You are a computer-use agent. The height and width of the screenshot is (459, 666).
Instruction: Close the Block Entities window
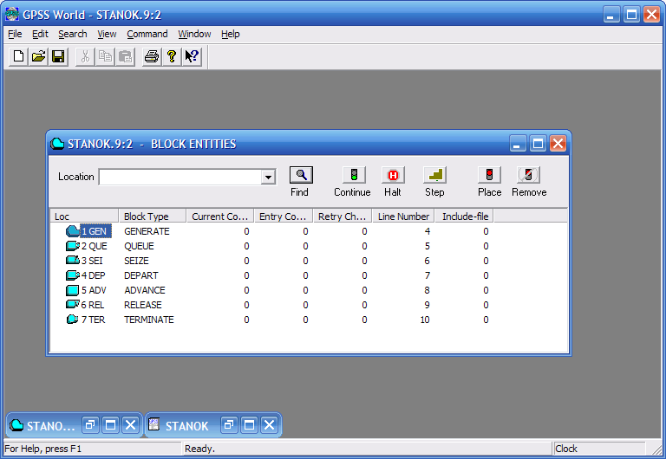[x=558, y=144]
